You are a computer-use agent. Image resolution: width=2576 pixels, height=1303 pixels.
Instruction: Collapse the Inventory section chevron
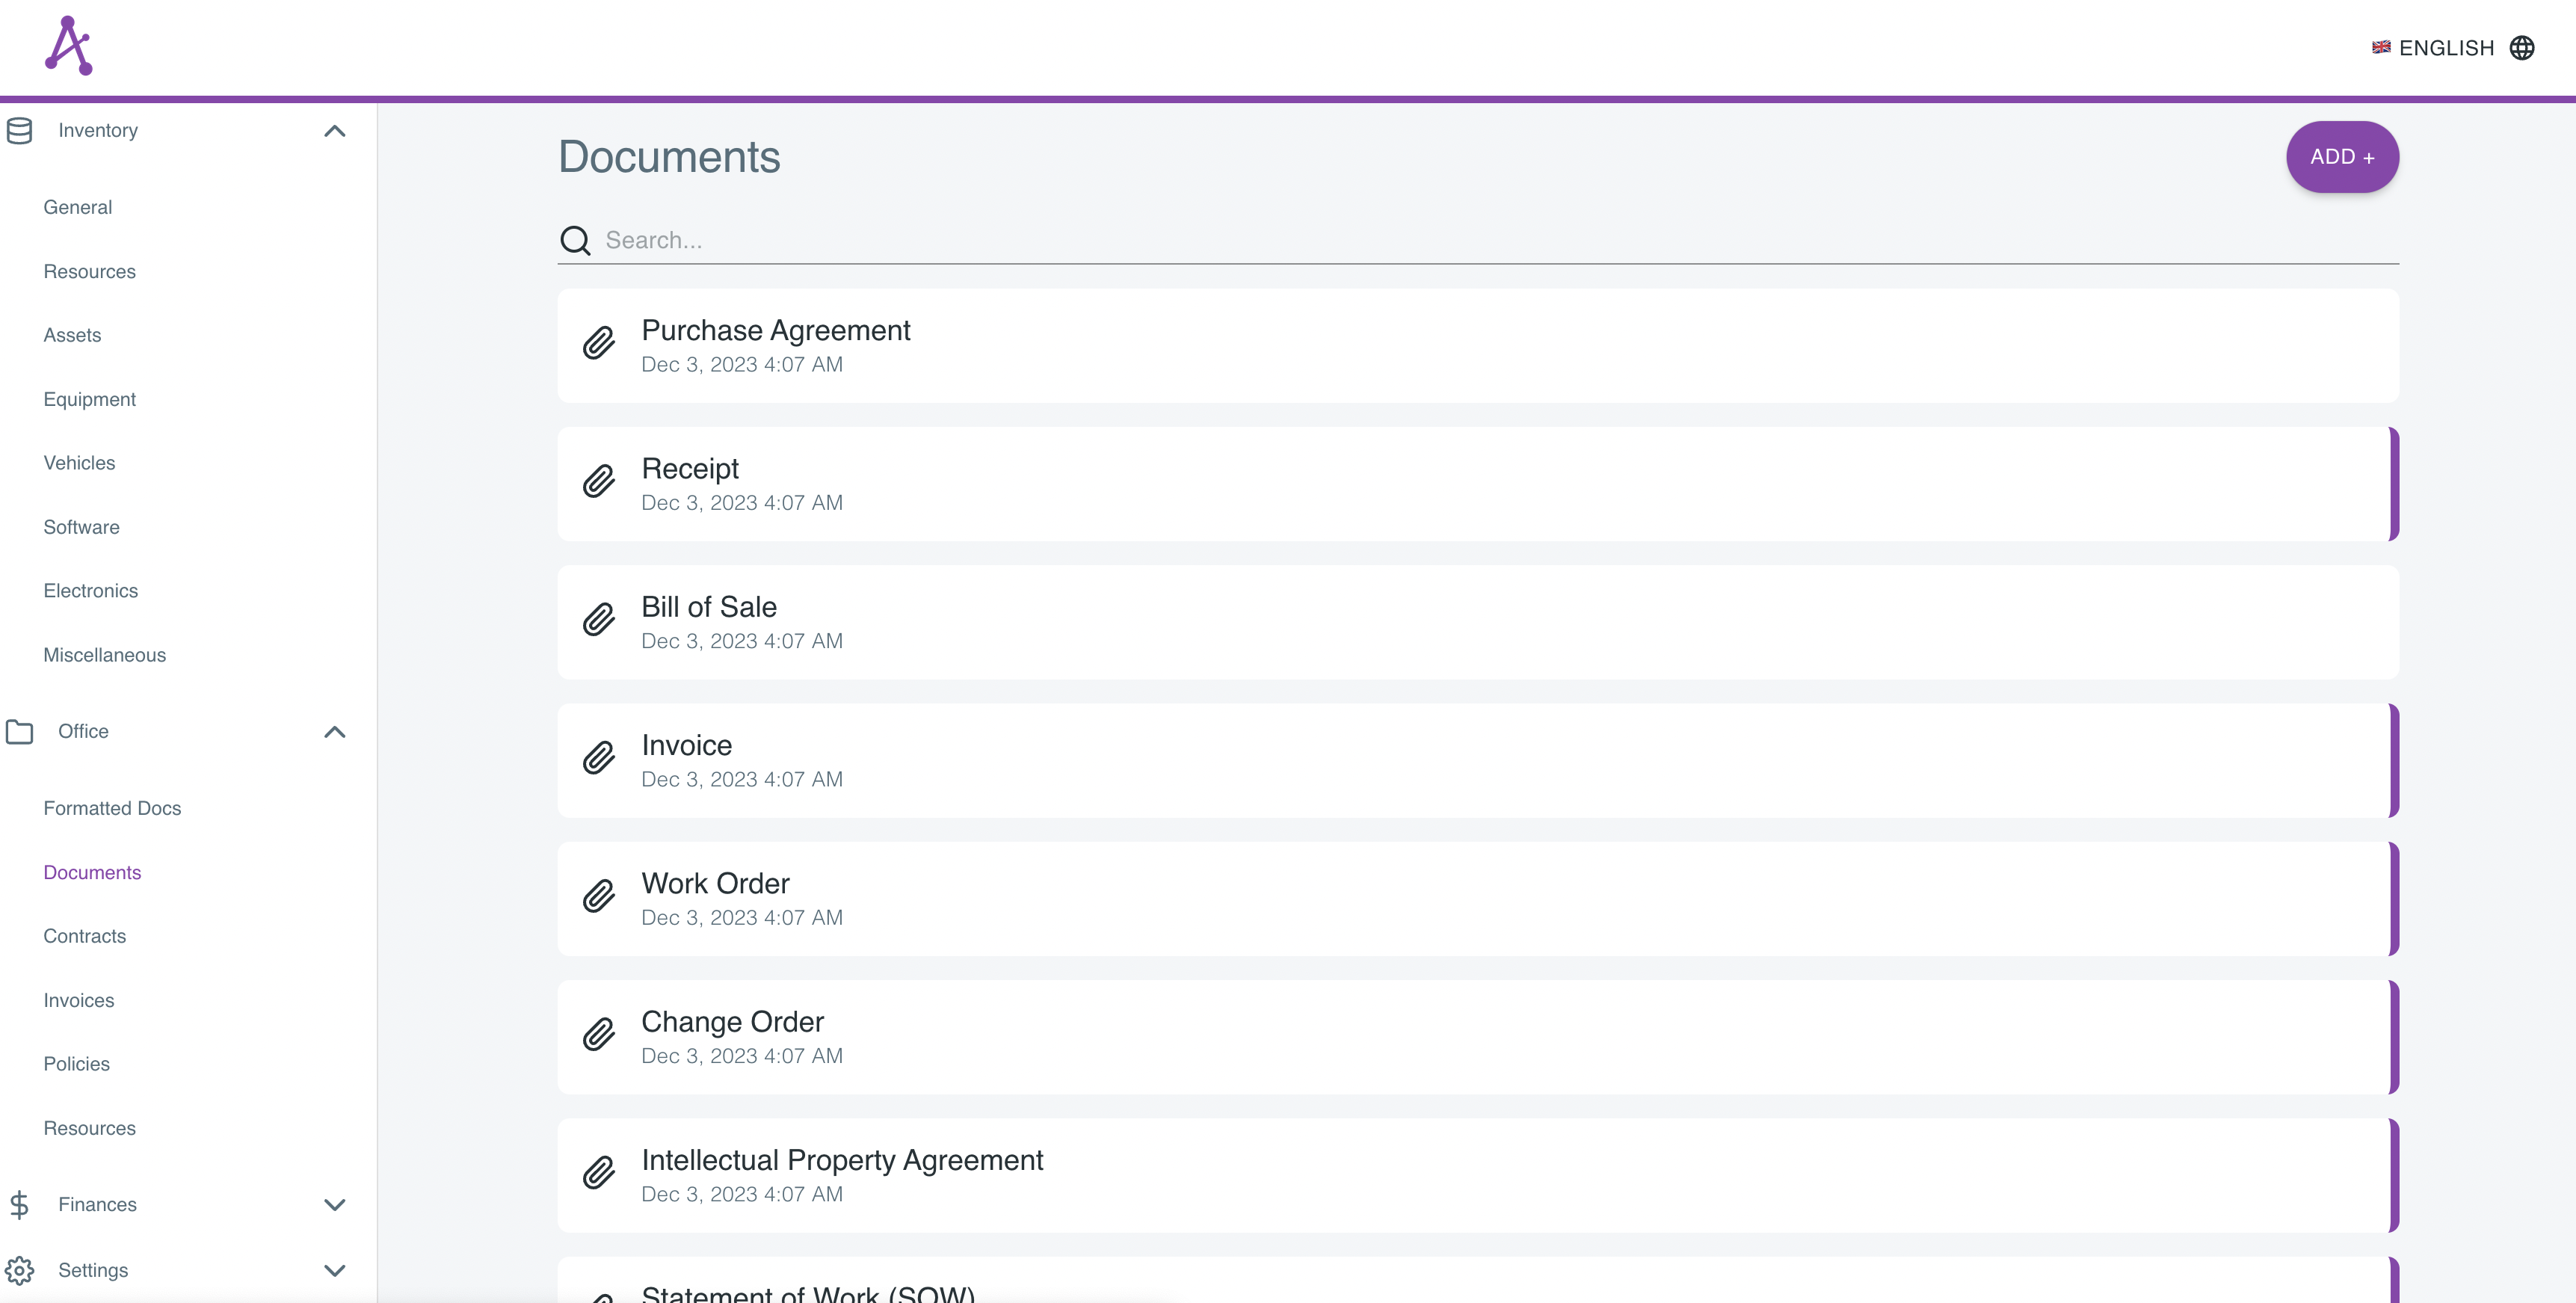point(334,131)
